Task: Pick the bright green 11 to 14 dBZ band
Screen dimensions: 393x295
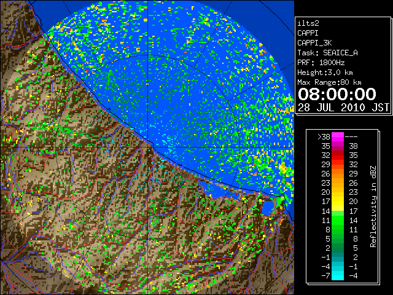Action: 338,220
